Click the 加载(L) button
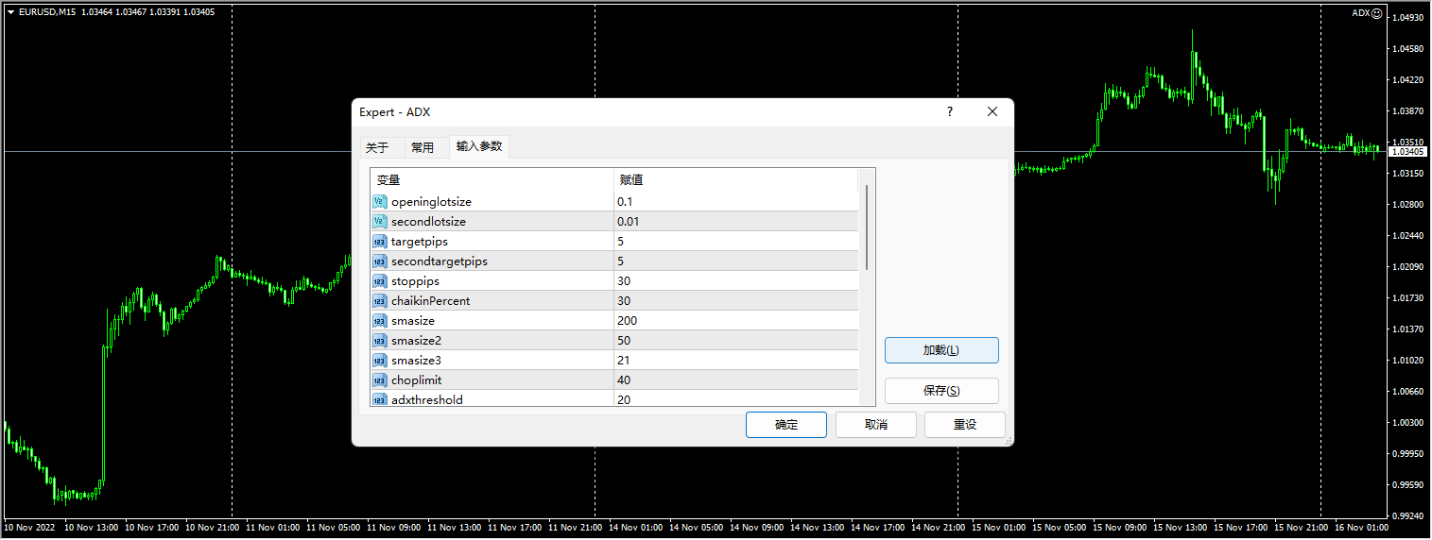The height and width of the screenshot is (540, 1432). point(941,350)
